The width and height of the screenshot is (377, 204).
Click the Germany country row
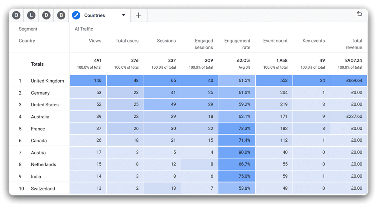[x=40, y=93]
